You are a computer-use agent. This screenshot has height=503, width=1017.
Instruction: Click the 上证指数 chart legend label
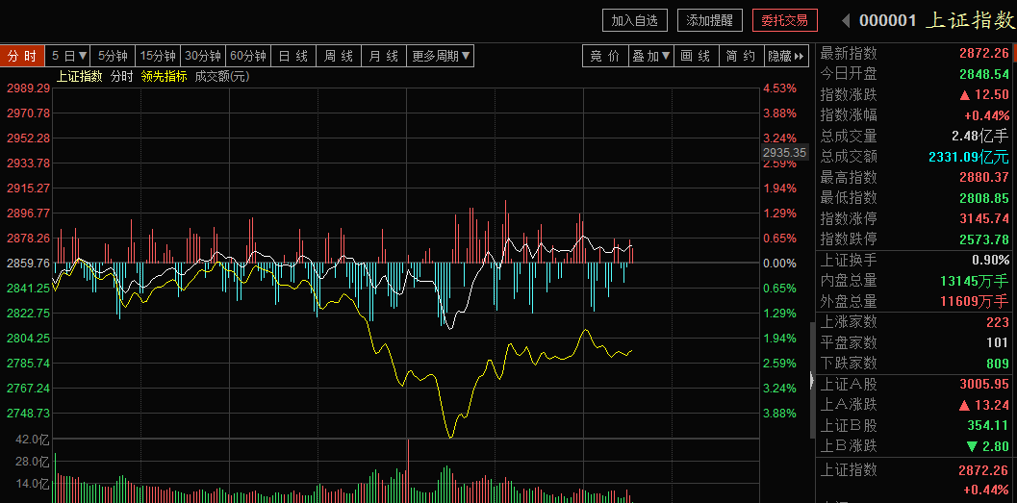[80, 77]
